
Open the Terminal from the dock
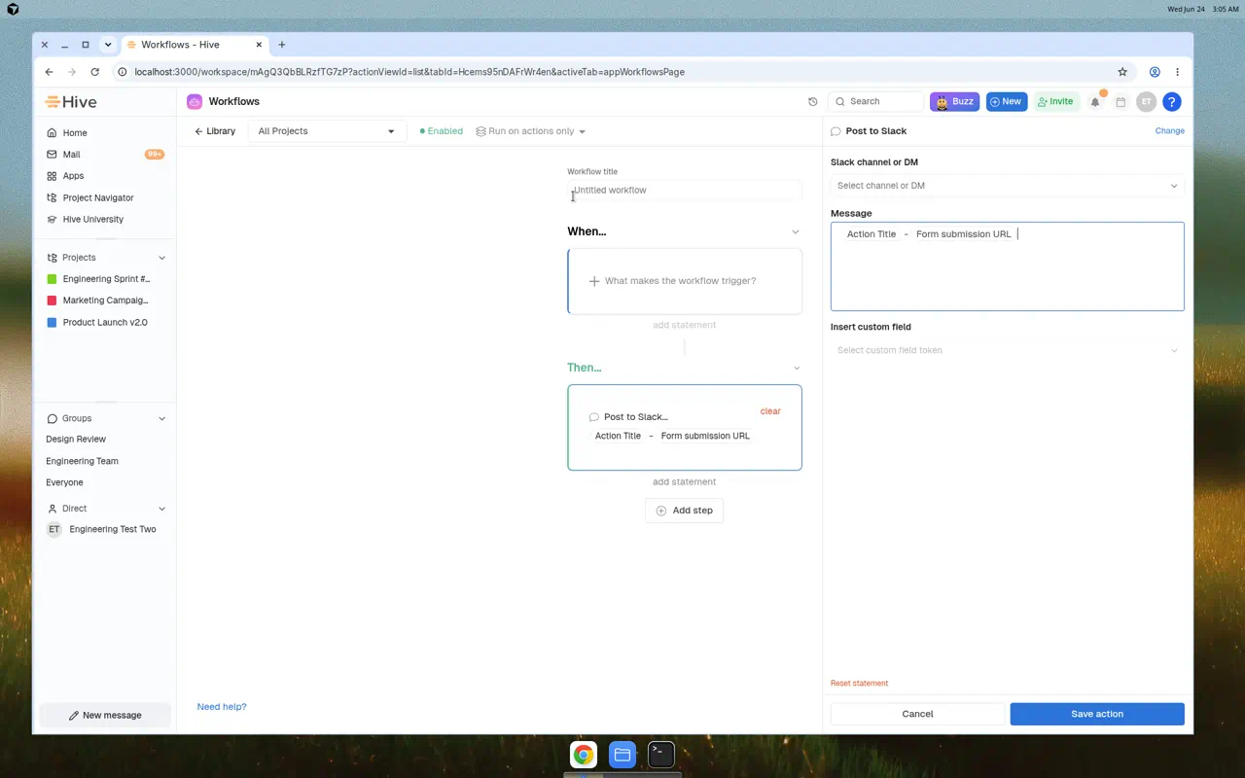click(x=661, y=755)
